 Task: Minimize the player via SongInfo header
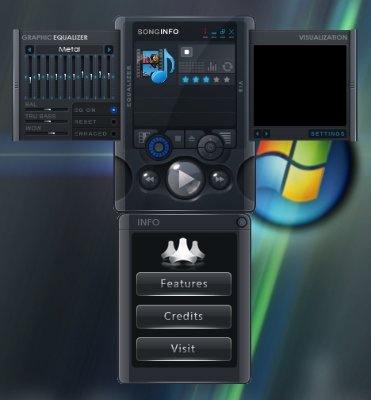tap(214, 33)
